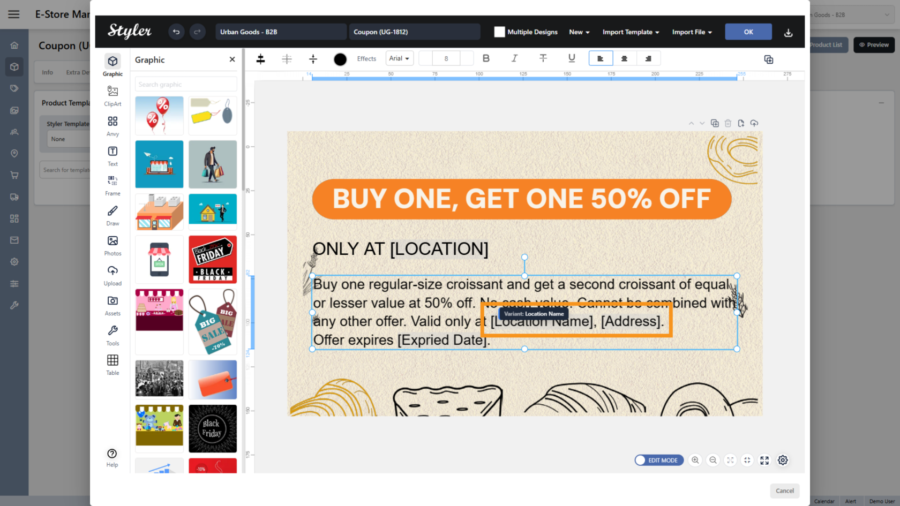
Task: Download the design via header icon
Action: (788, 33)
